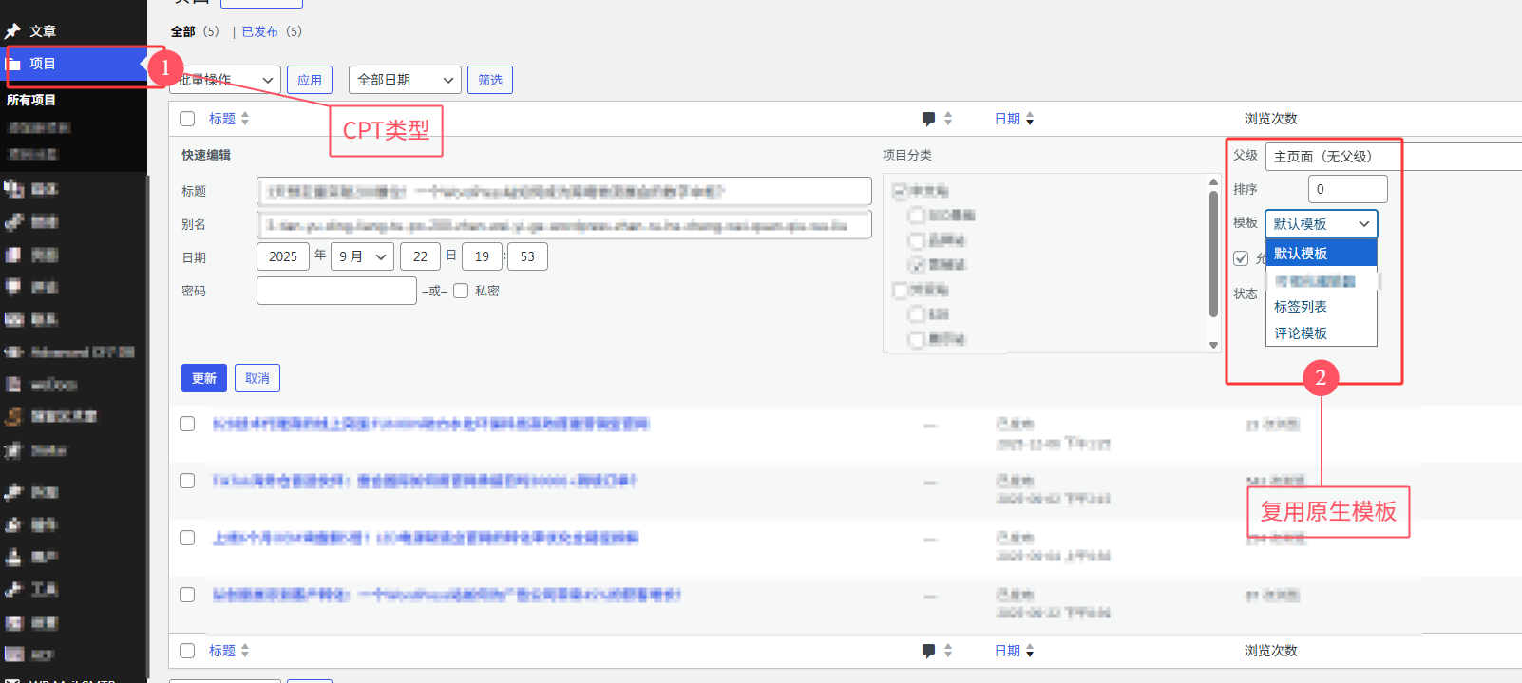Image resolution: width=1522 pixels, height=683 pixels.
Task: Switch to the 已发布 (5) filter
Action: click(x=272, y=31)
